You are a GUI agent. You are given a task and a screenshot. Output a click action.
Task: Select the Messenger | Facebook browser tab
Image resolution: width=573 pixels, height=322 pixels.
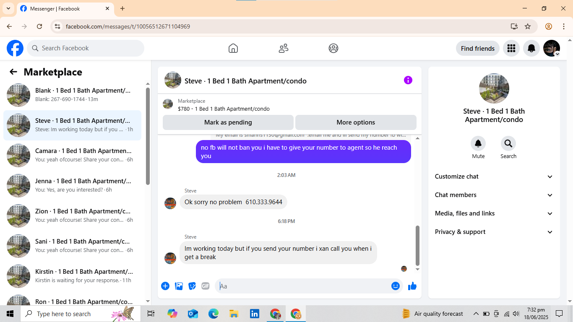tap(65, 9)
